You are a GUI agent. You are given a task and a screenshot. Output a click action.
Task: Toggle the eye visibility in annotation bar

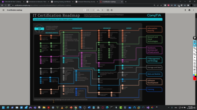[195, 42]
